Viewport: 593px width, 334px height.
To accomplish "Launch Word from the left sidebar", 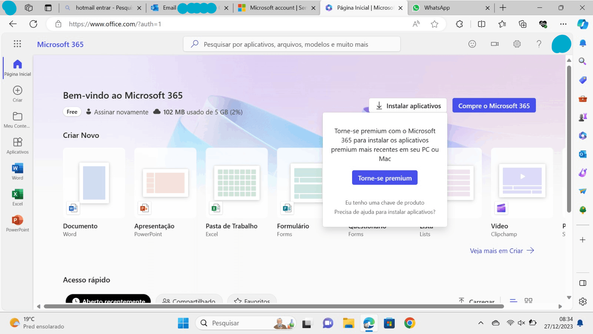I will point(17,172).
